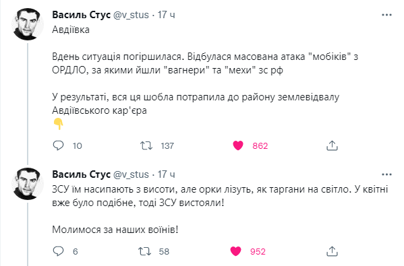Image resolution: width=404 pixels, height=266 pixels.
Task: Open Василь Стус avatar on first tweet
Action: pos(28,24)
